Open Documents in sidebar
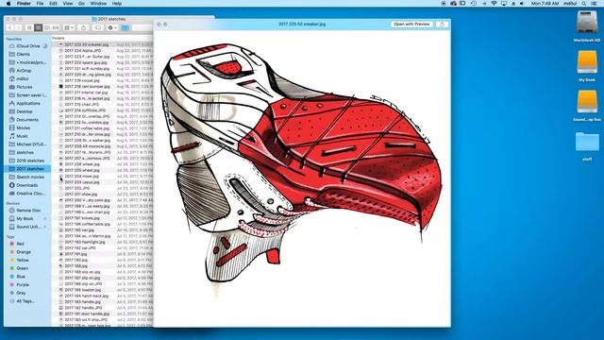 pyautogui.click(x=27, y=120)
